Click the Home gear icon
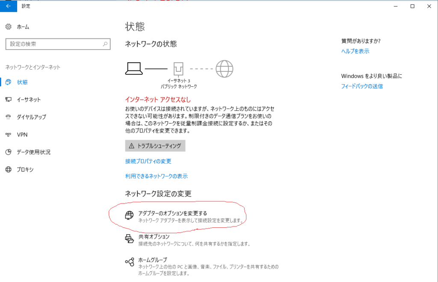This screenshot has width=438, height=282. [x=9, y=26]
